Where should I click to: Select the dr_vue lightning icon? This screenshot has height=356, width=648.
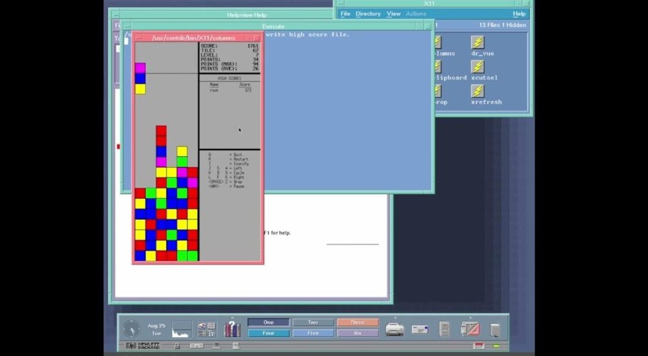point(478,42)
